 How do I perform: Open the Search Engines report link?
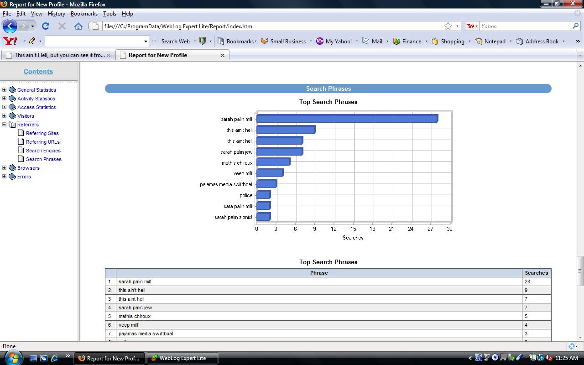click(43, 151)
